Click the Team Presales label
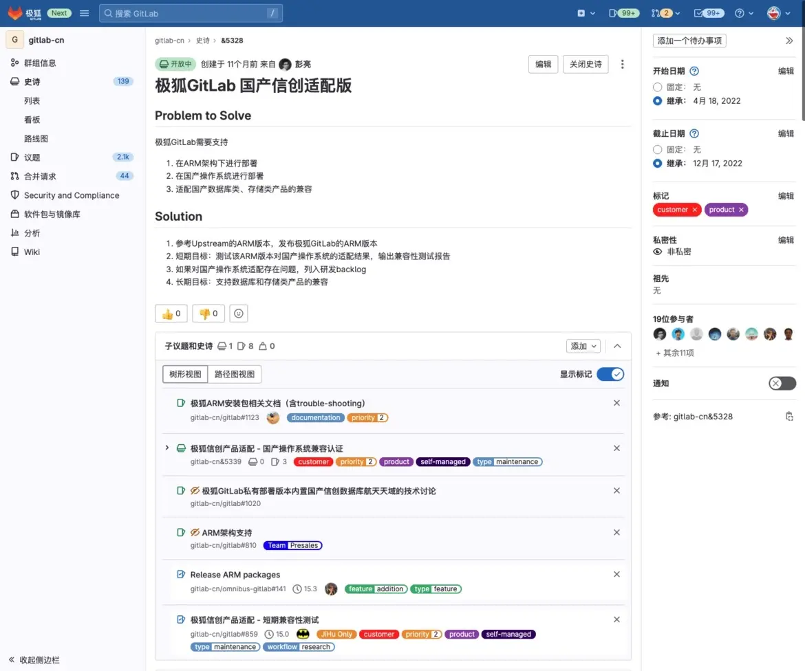Image resolution: width=805 pixels, height=671 pixels. [x=292, y=545]
